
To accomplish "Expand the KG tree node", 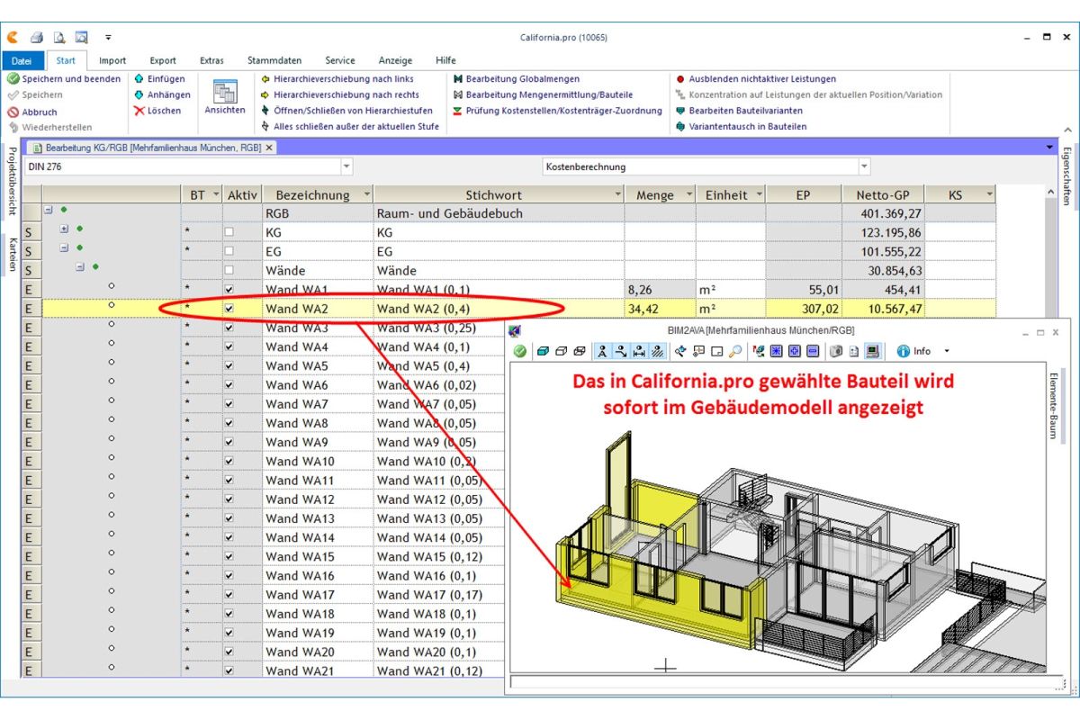I will click(64, 229).
